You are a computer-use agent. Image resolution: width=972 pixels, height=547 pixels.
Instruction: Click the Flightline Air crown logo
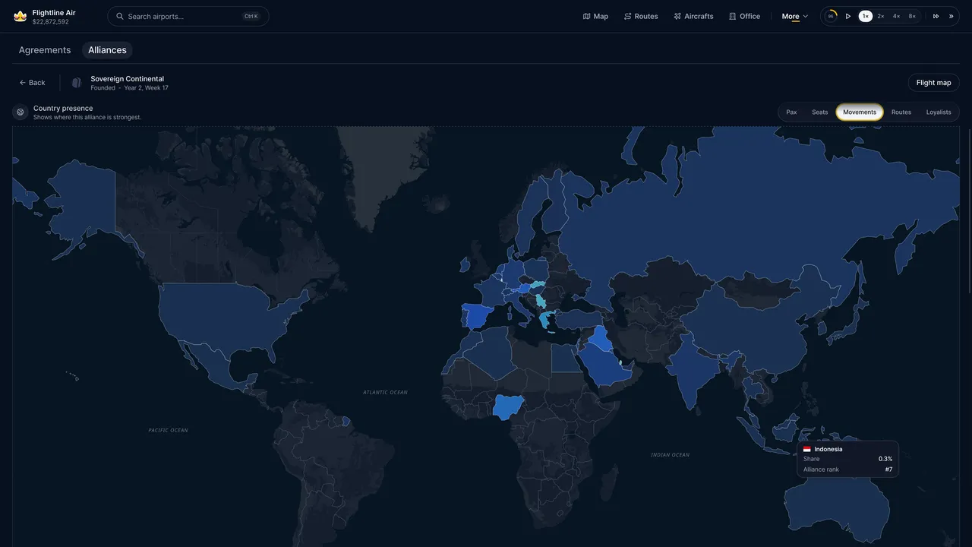click(21, 16)
